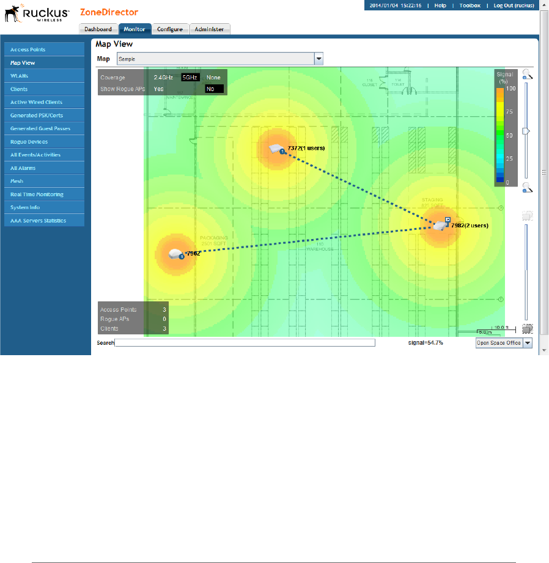Click the 7982(2 users) label
The image size is (549, 563).
[470, 226]
